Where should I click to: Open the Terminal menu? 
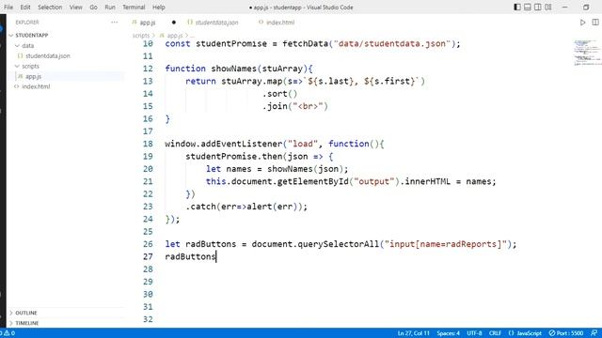tap(134, 7)
